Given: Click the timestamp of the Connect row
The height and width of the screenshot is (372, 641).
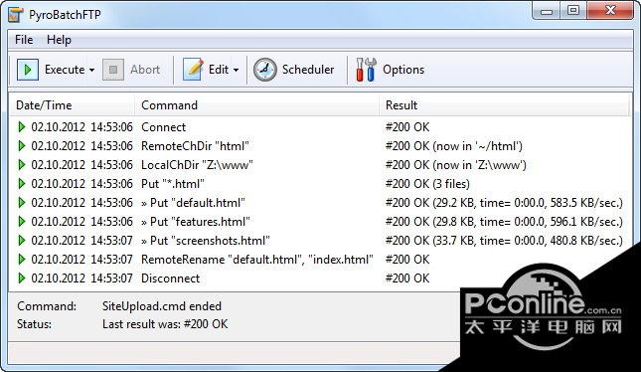Looking at the screenshot, I should (82, 127).
